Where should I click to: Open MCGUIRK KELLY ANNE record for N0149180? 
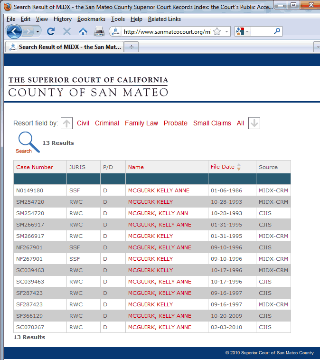159,190
